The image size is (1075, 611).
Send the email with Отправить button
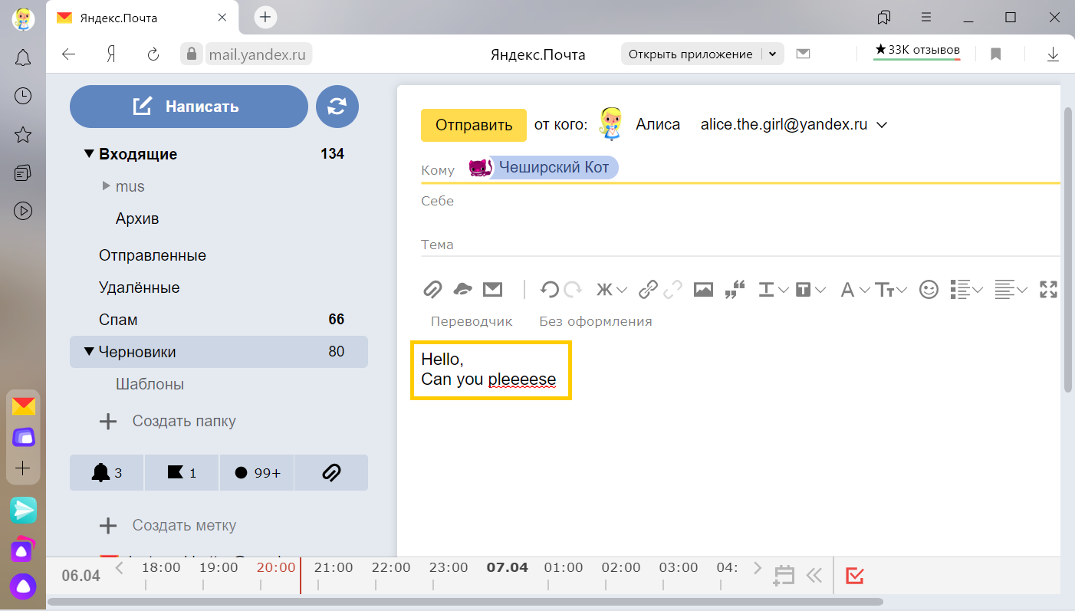(474, 125)
